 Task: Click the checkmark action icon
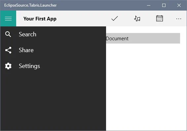click(x=115, y=18)
